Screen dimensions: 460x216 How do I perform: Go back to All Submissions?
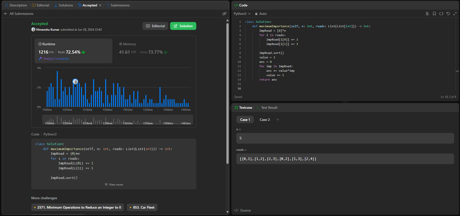[18, 13]
